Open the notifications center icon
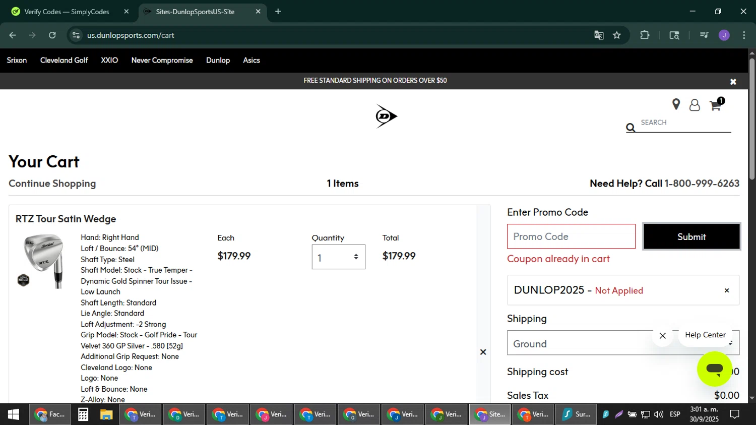This screenshot has width=756, height=425. 735,414
